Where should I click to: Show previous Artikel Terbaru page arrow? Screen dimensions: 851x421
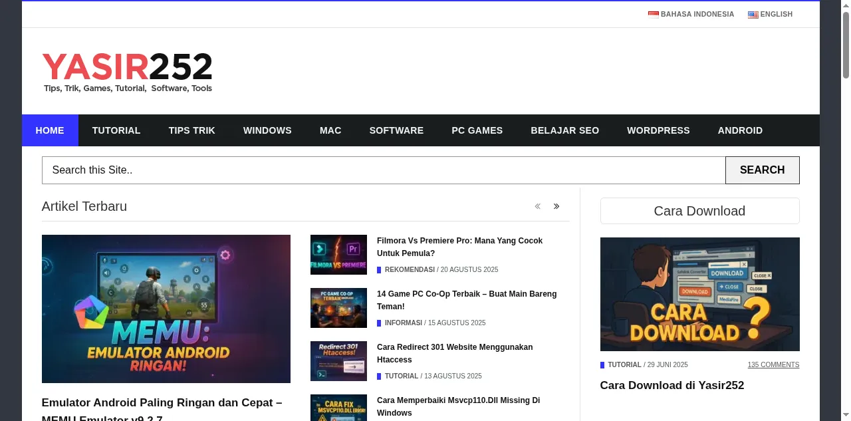coord(538,206)
